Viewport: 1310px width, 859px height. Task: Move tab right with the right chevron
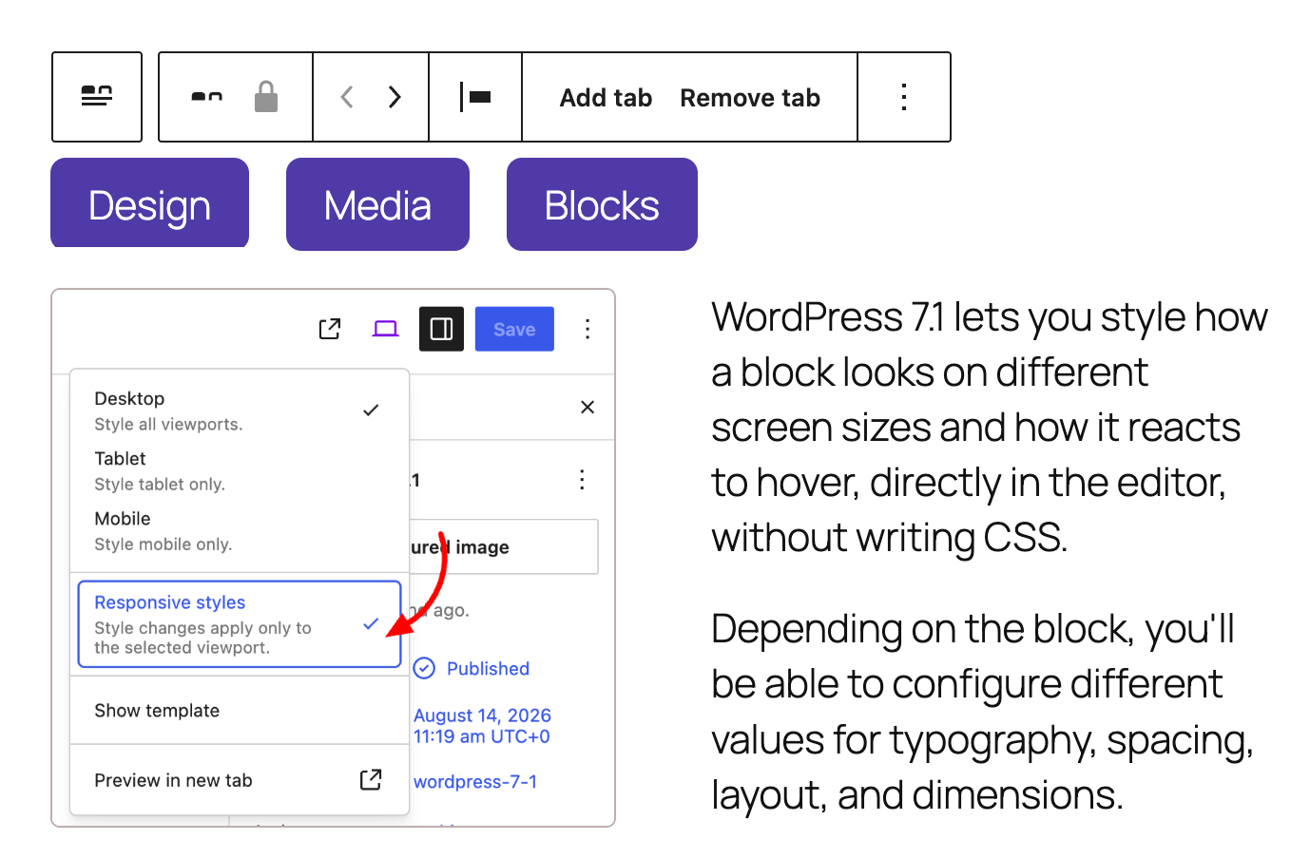point(395,97)
